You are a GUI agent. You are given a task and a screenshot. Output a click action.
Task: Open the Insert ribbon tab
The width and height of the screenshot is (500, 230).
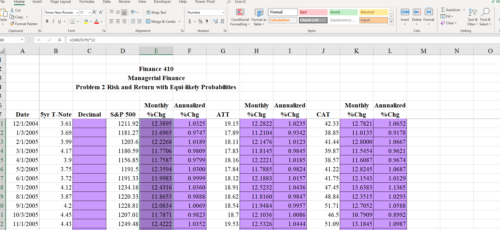(37, 2)
